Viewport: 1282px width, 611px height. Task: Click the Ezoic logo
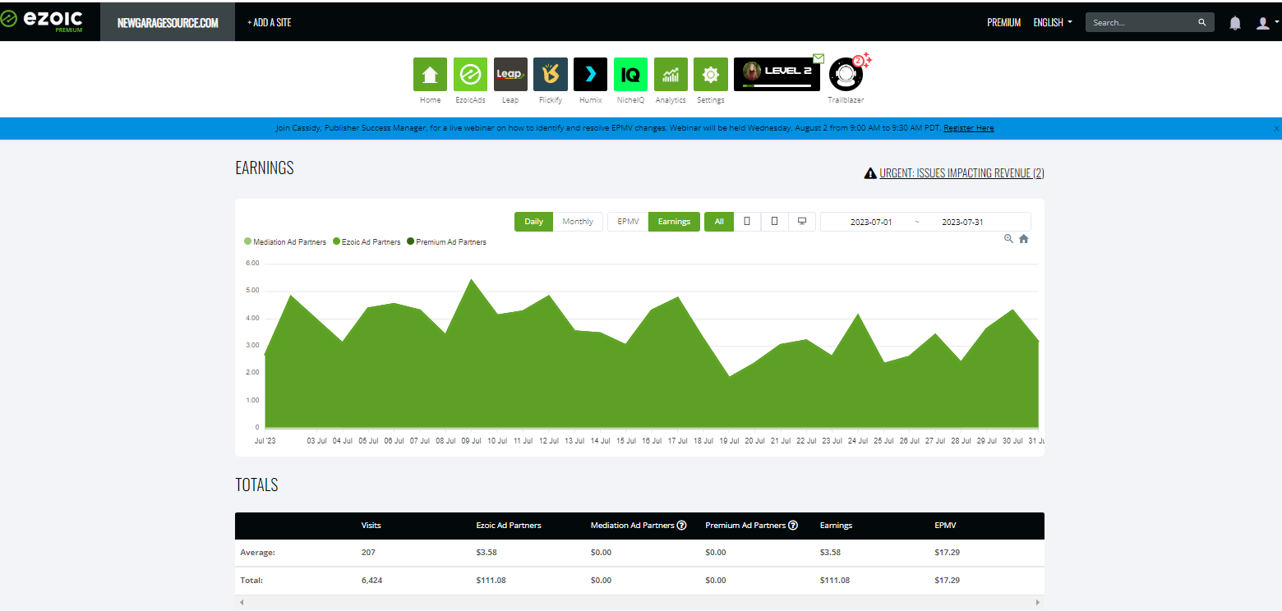point(42,21)
